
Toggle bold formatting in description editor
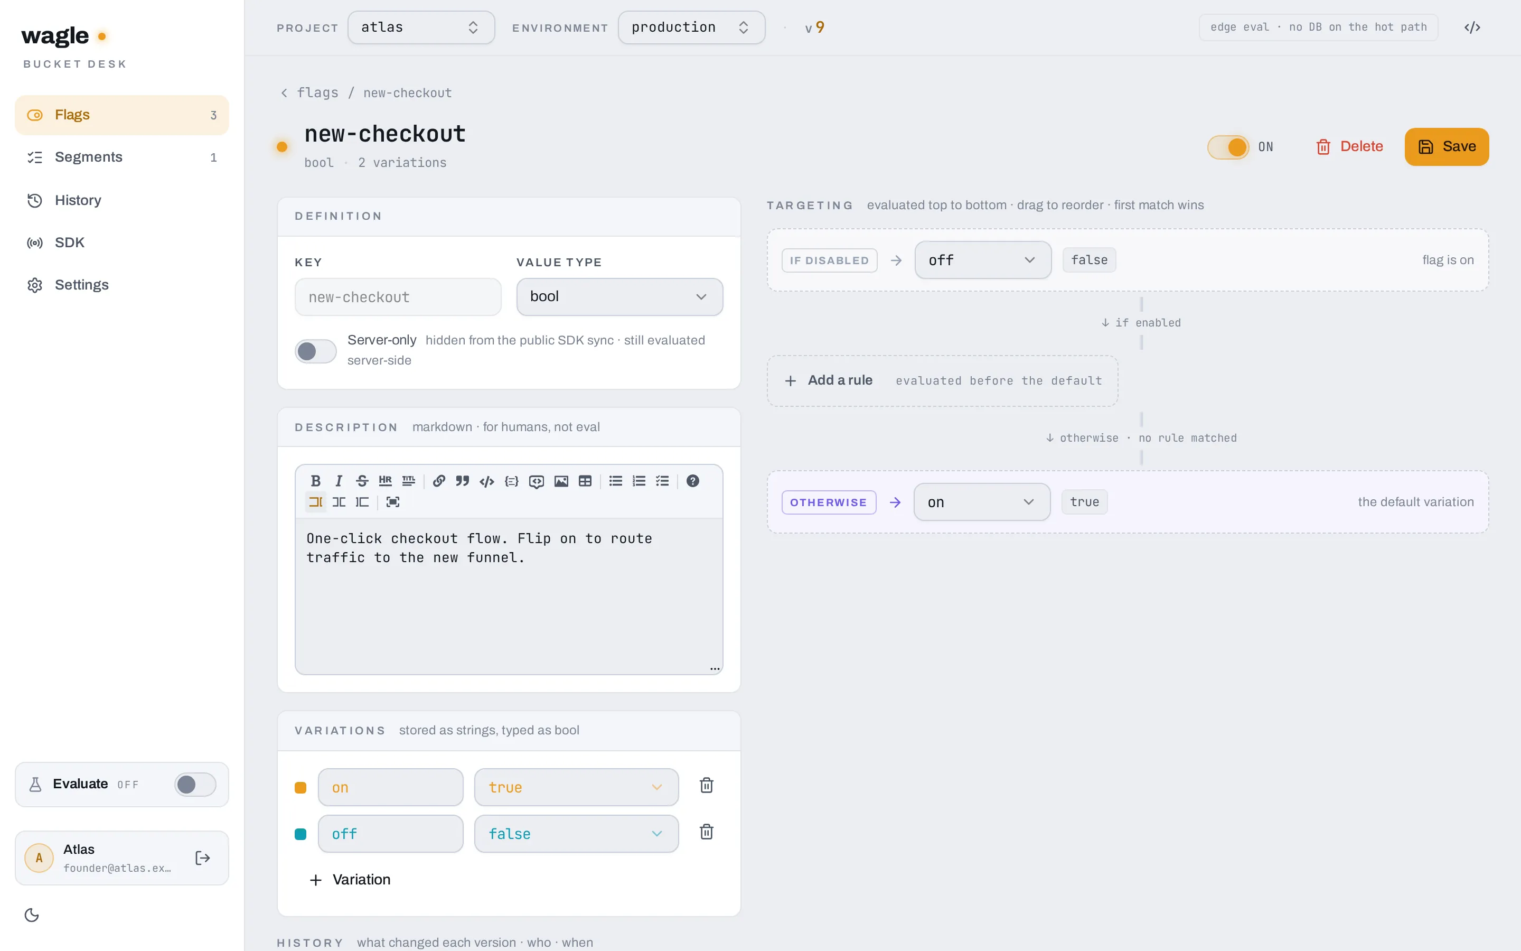(x=315, y=481)
